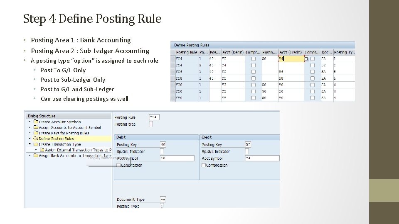Click the Posting Rule input field Y04
This screenshot has height=224, width=399.
click(154, 117)
